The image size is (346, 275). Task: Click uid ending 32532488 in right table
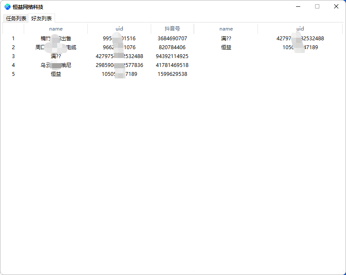300,39
